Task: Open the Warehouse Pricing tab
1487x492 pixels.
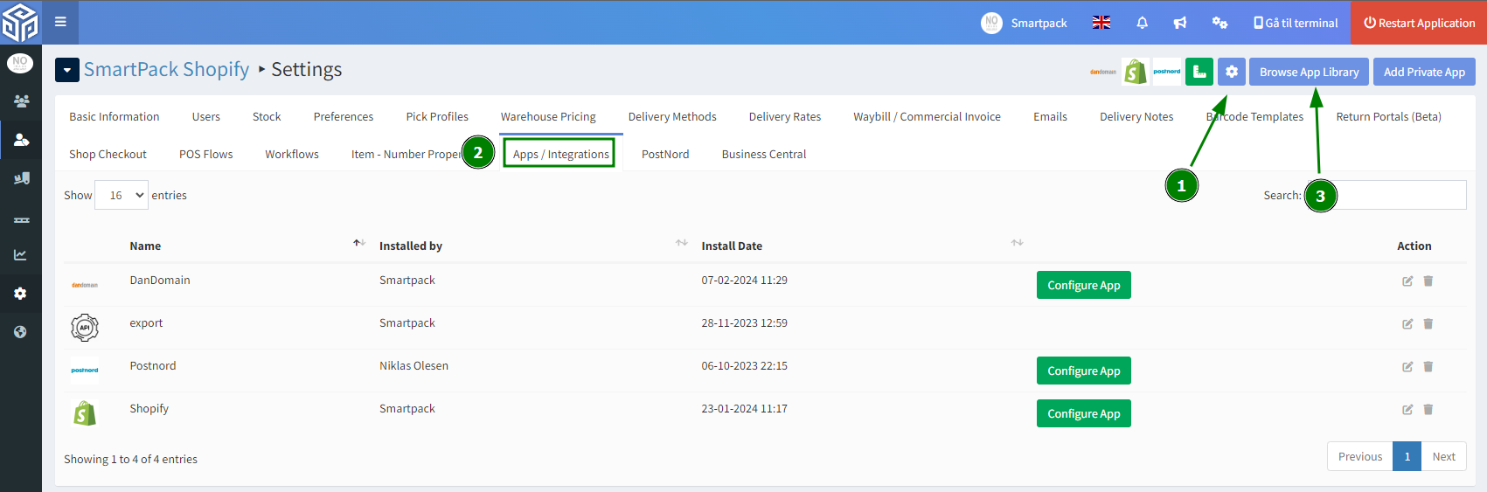Action: 548,116
